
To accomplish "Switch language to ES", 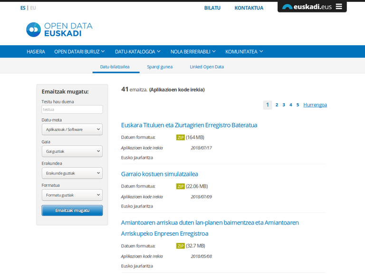I will click(23, 8).
